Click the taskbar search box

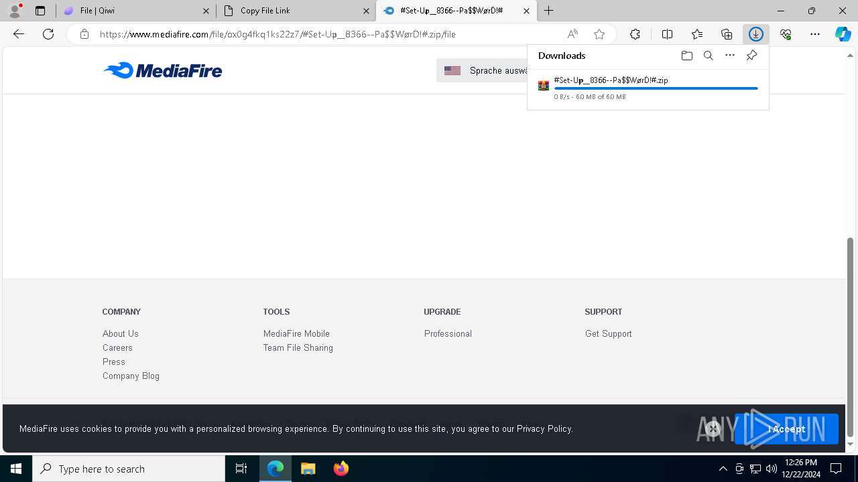pos(129,469)
